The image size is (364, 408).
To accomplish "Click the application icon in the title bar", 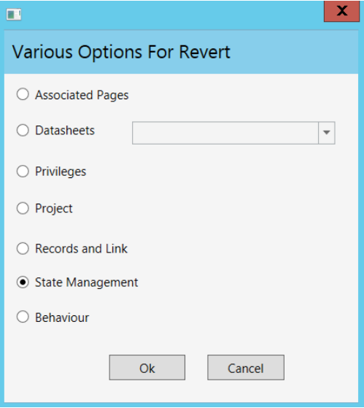I will (14, 15).
